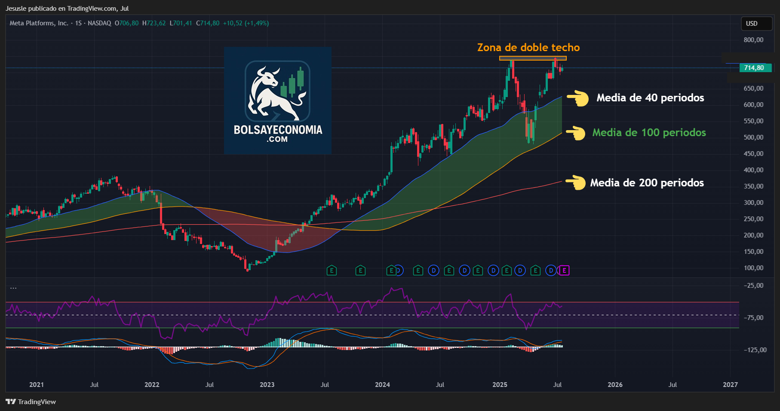The image size is (780, 411).
Task: Click the −75,00 indicator axis label
Action: (x=753, y=318)
